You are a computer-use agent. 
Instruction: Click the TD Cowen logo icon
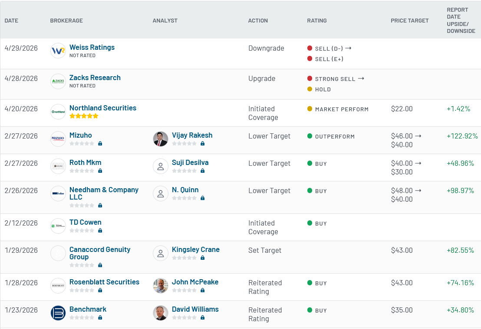pyautogui.click(x=58, y=226)
